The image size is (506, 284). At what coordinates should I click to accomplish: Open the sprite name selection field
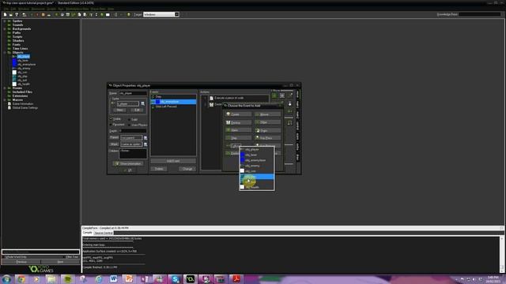128,103
